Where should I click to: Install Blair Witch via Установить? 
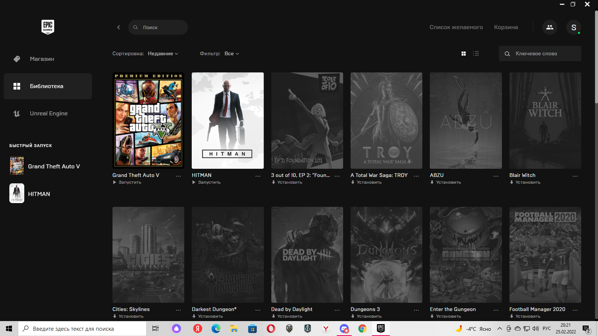[x=525, y=182]
